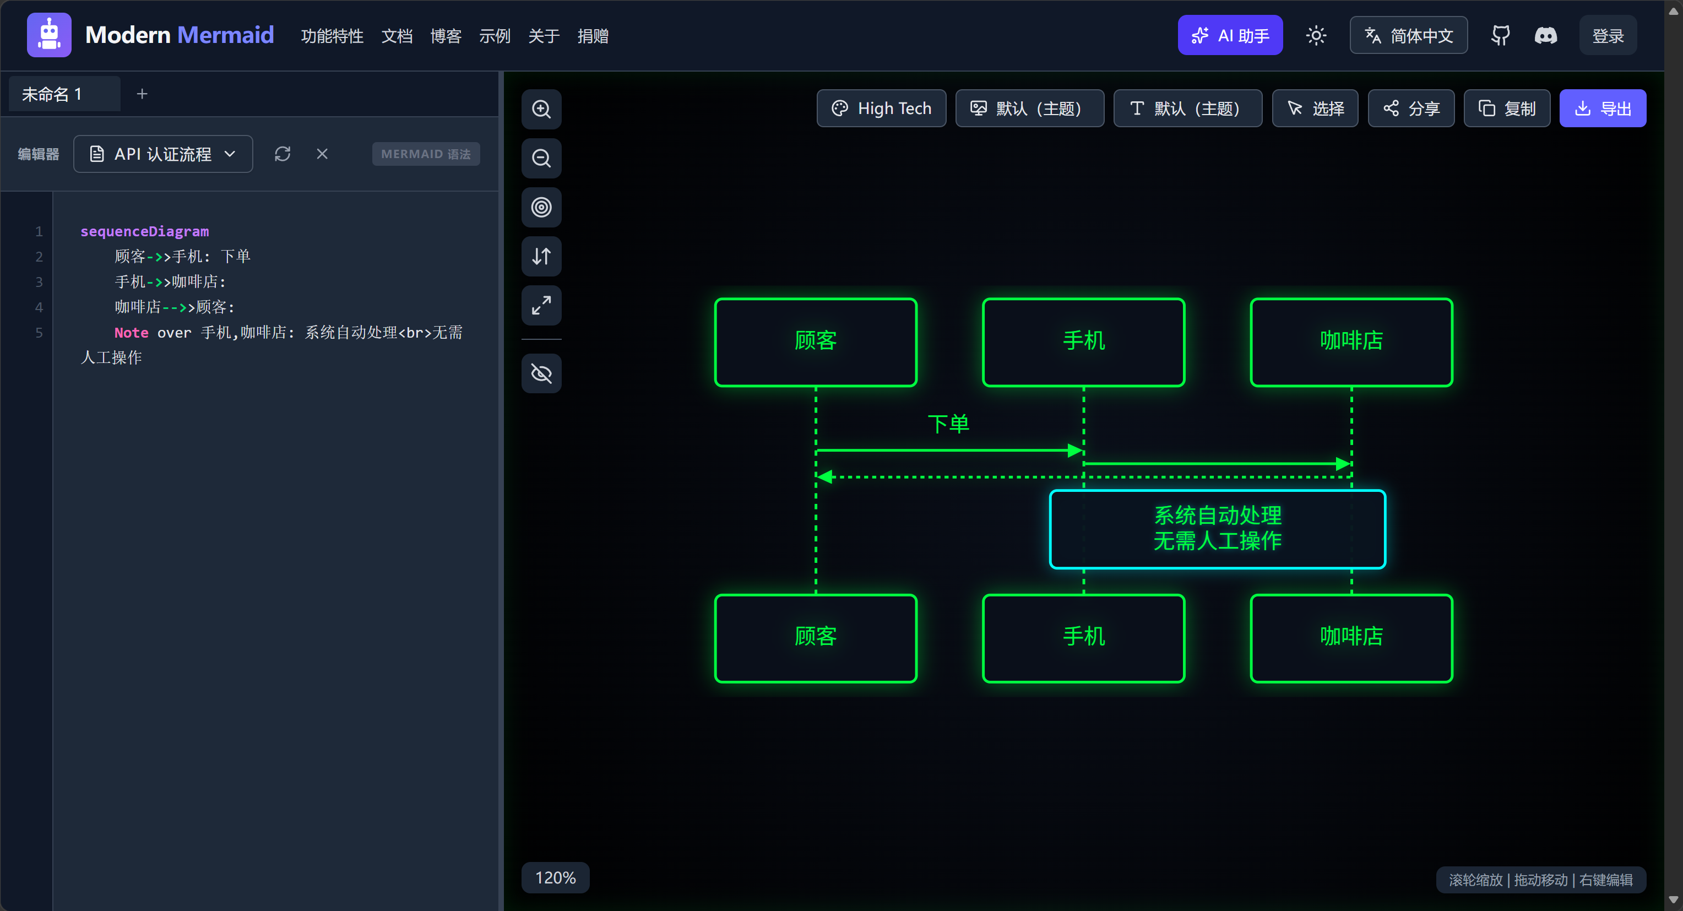The height and width of the screenshot is (911, 1683).
Task: Open the 博客 blog link
Action: point(446,36)
